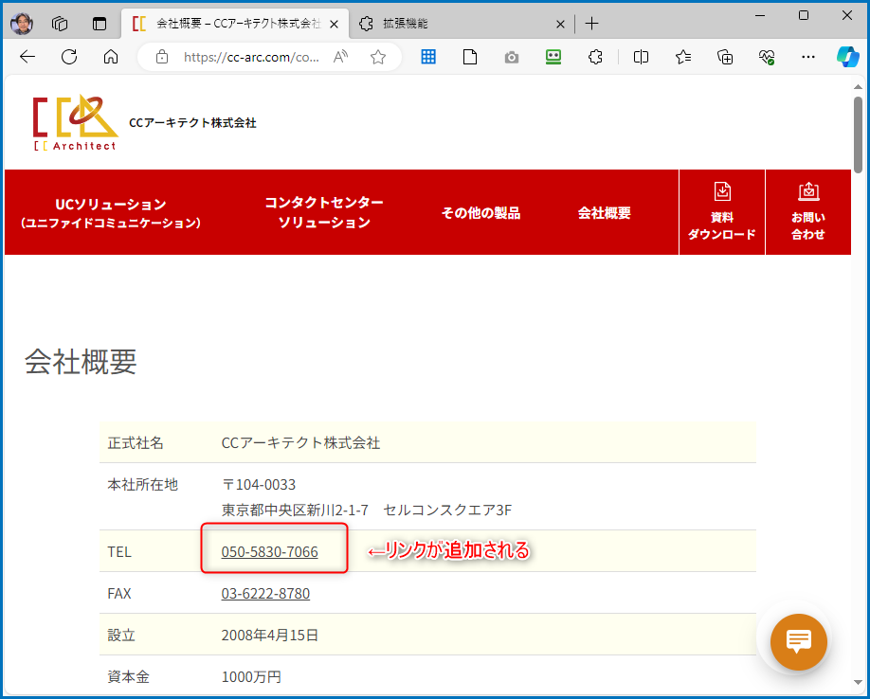Viewport: 870px width, 699px height.
Task: Click the vertical scrollbar thumb
Action: tap(858, 134)
